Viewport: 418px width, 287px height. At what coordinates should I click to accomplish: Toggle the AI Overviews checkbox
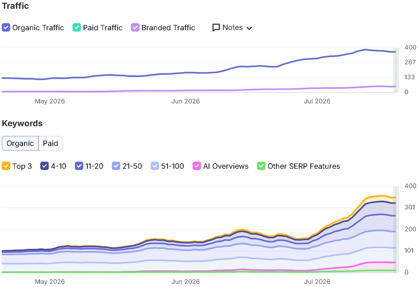[197, 166]
